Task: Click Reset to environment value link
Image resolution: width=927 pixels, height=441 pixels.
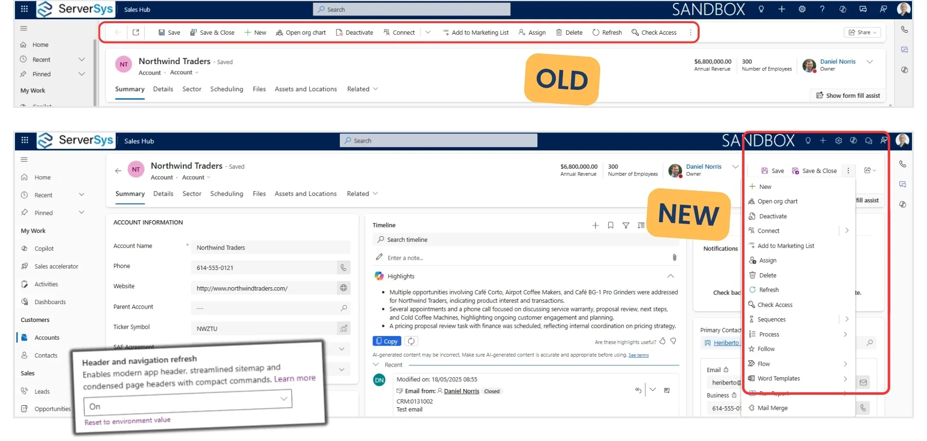Action: tap(127, 421)
